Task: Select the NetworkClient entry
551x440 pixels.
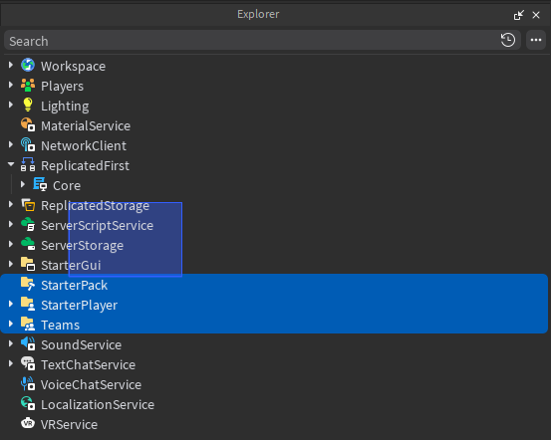Action: pos(84,146)
